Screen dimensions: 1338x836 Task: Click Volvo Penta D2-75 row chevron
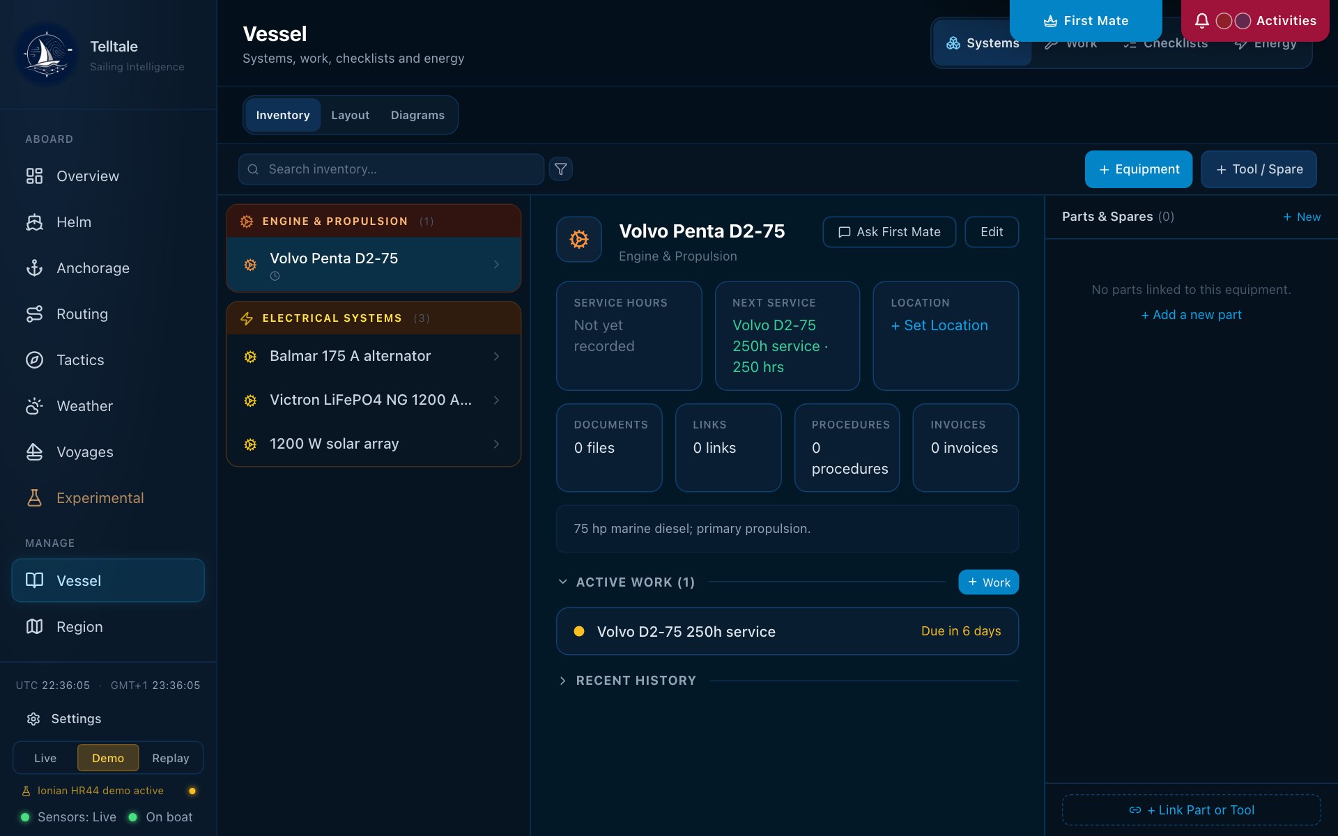click(496, 265)
